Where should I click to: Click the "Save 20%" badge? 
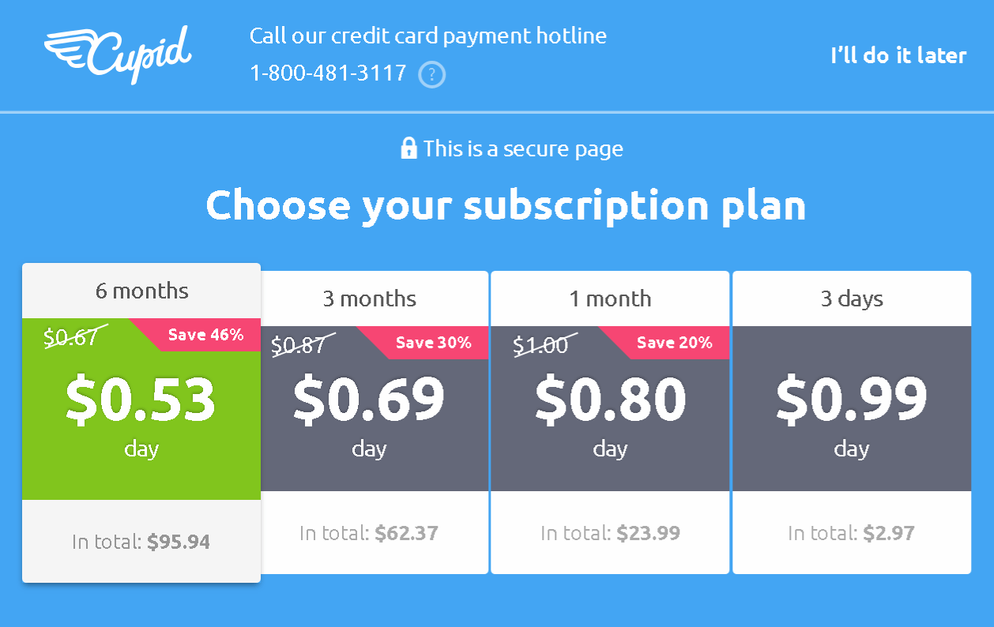click(674, 343)
